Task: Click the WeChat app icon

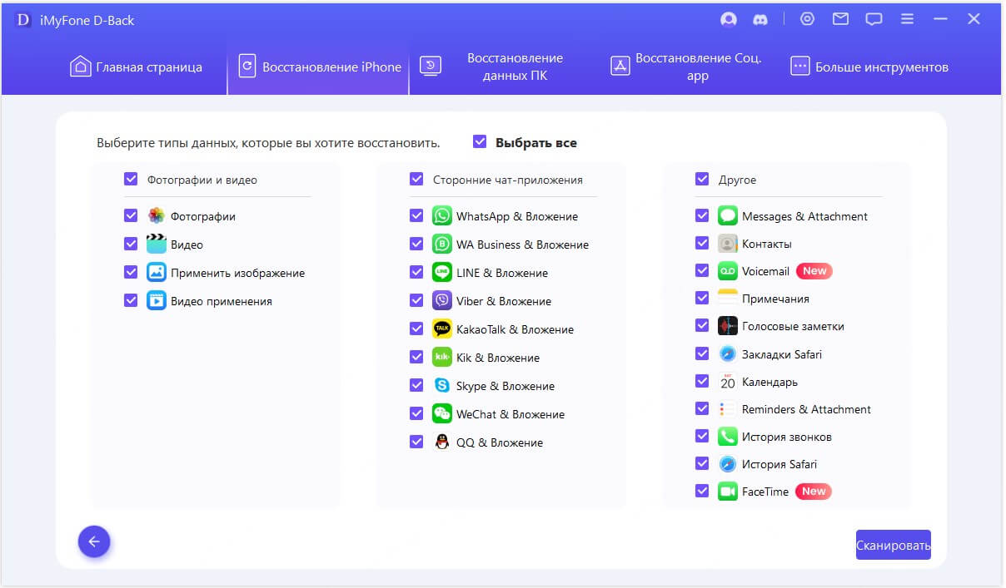Action: tap(441, 414)
